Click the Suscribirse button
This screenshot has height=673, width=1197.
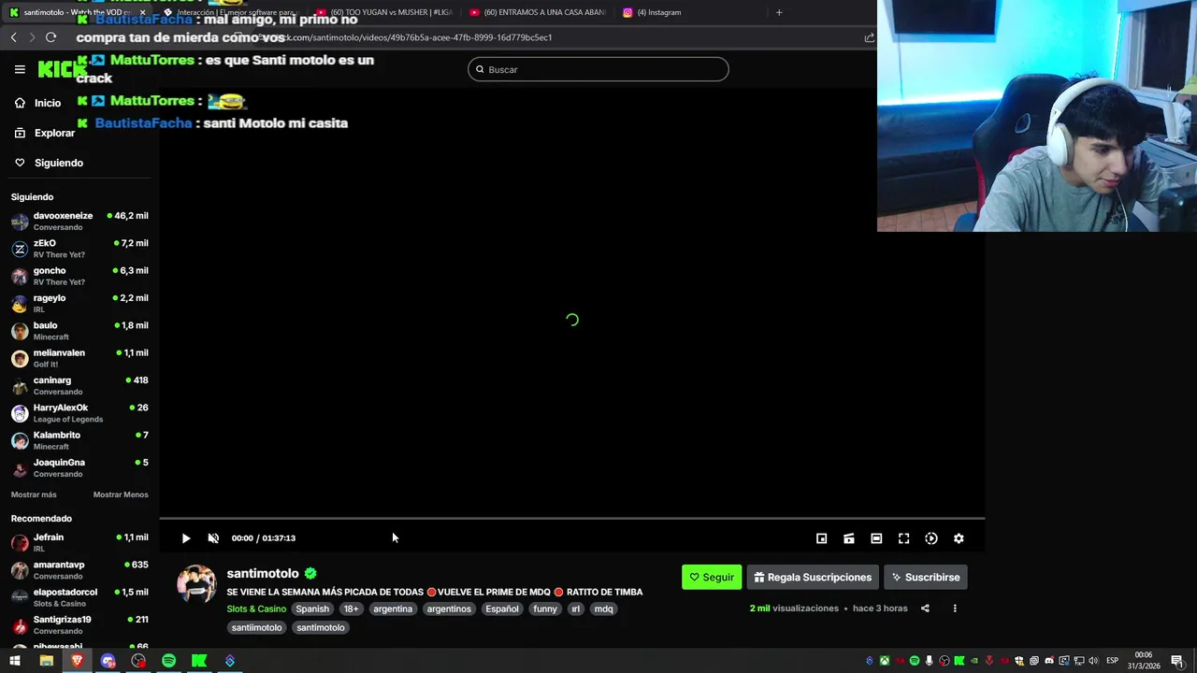pyautogui.click(x=926, y=577)
